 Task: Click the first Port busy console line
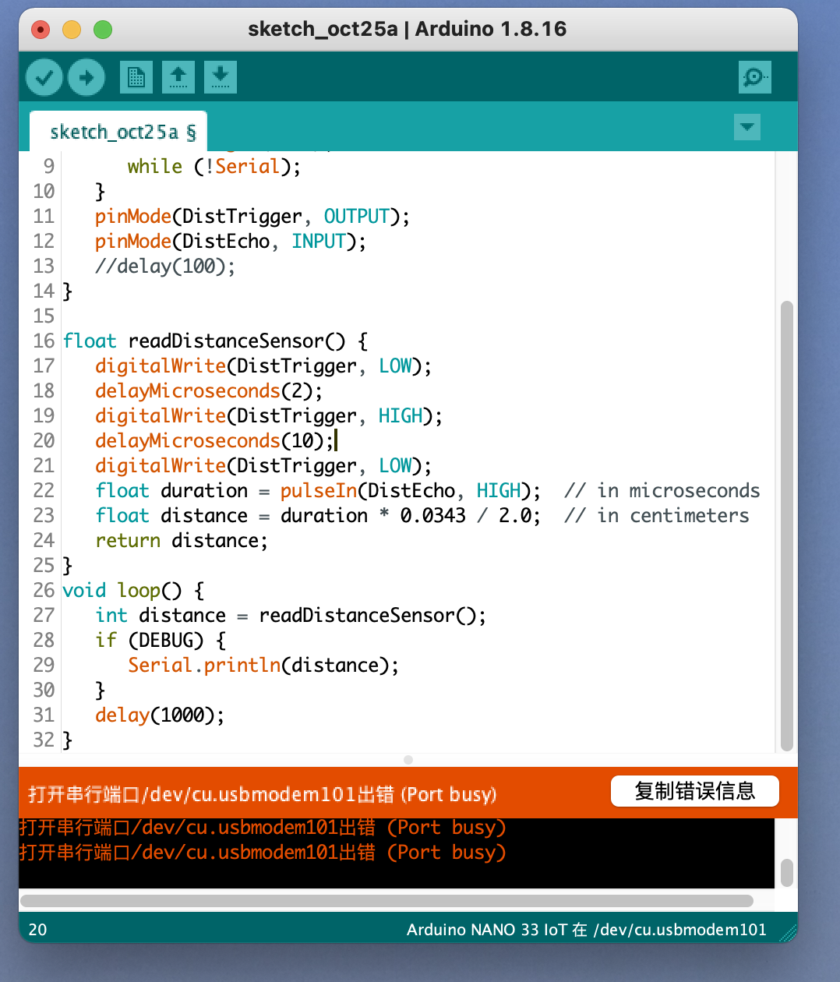point(263,827)
